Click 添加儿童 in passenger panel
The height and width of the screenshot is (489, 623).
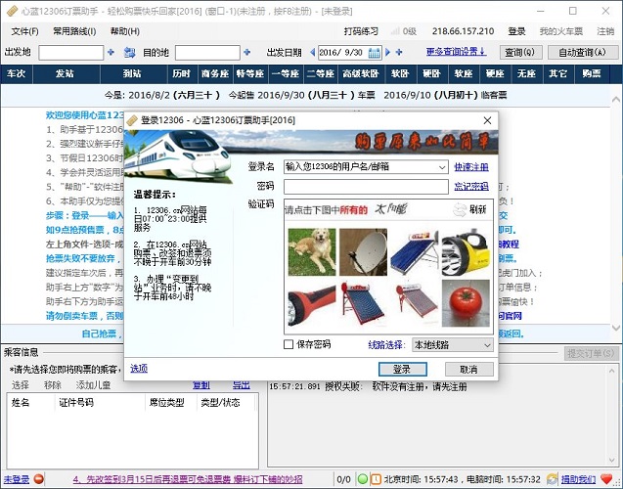click(x=93, y=384)
